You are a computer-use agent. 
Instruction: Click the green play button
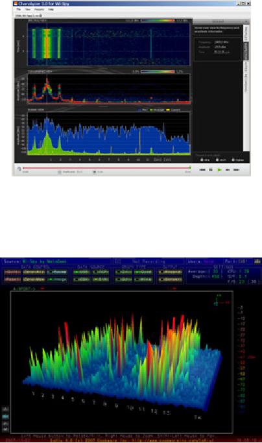coord(219,170)
